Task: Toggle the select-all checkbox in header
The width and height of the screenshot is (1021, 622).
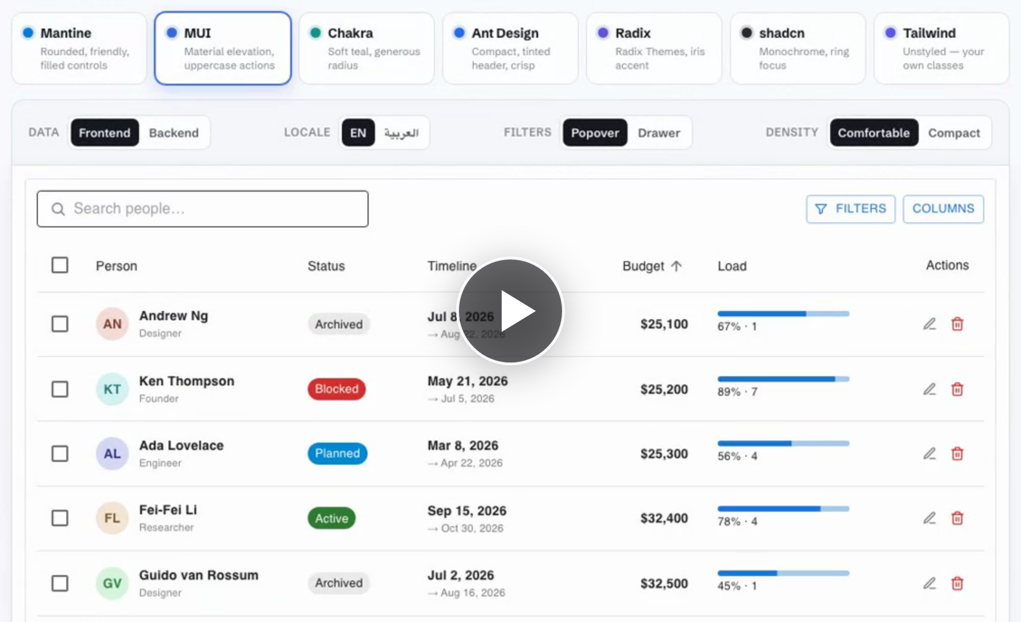Action: coord(60,265)
